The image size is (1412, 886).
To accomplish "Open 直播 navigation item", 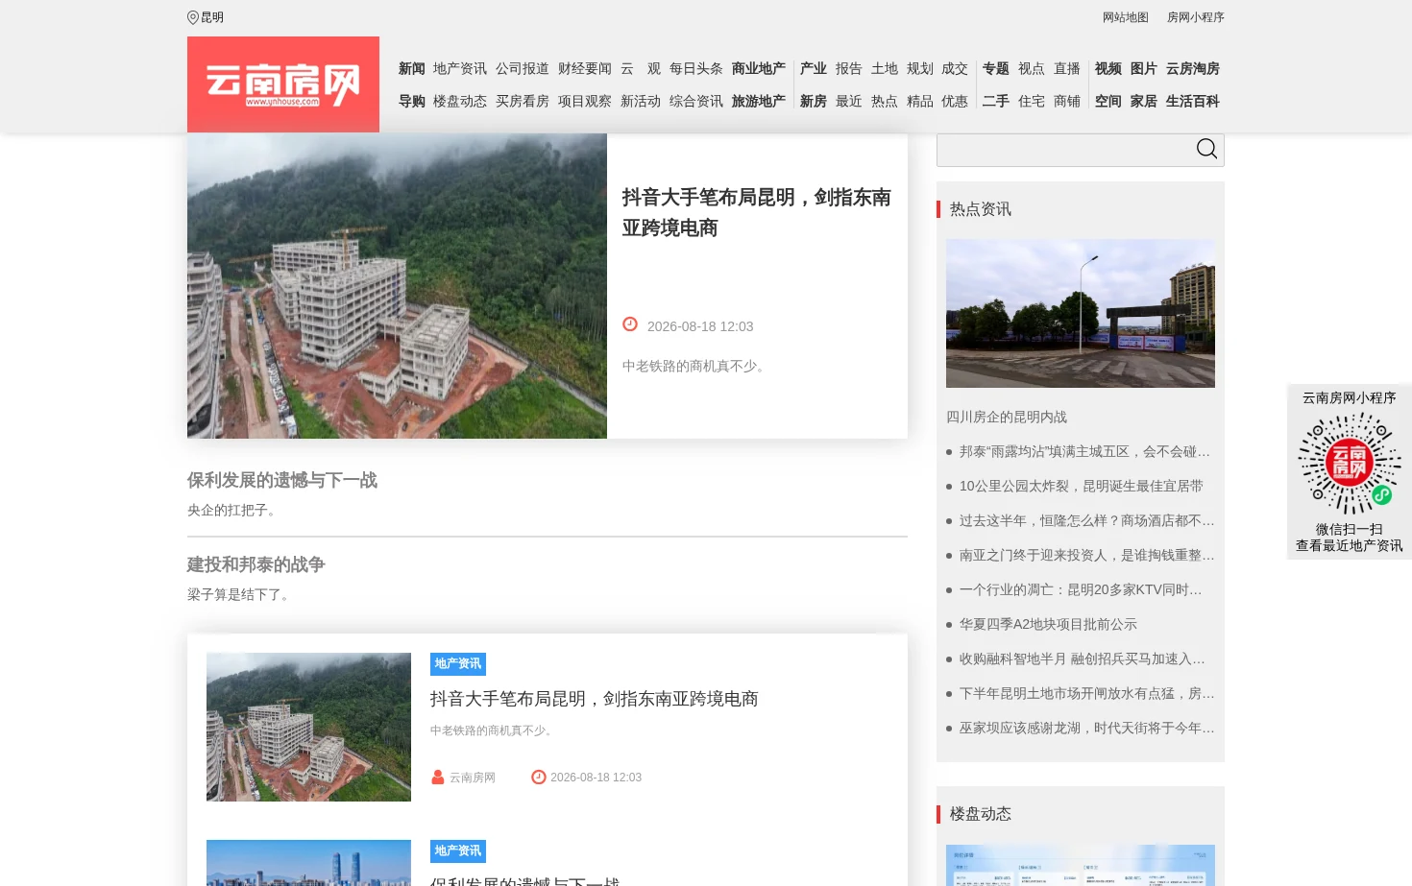I will (x=1067, y=69).
